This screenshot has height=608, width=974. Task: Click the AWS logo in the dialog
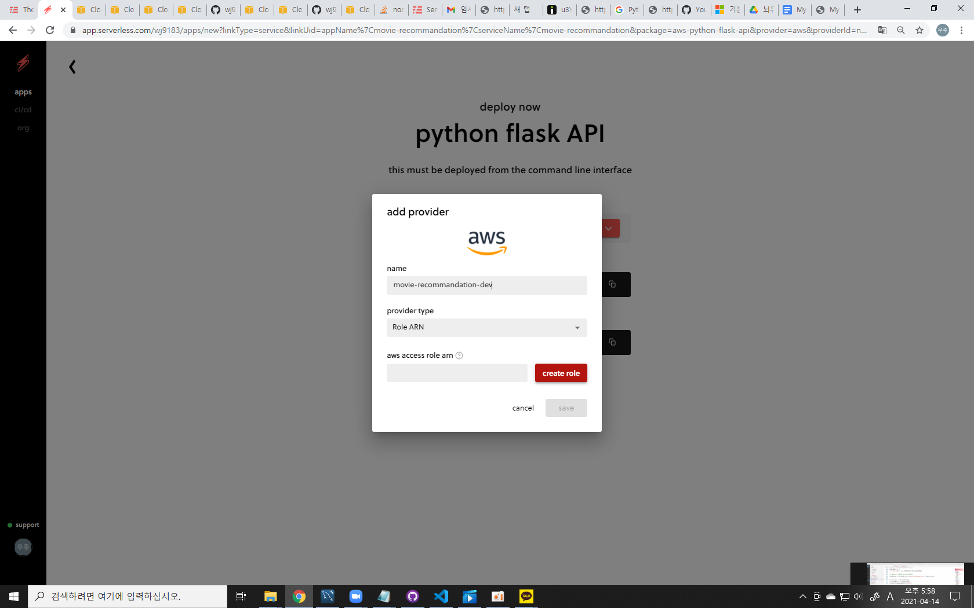(487, 243)
